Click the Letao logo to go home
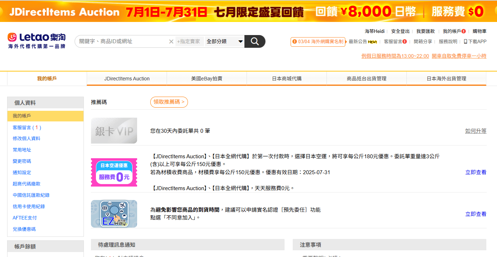This screenshot has width=497, height=257. pos(37,40)
